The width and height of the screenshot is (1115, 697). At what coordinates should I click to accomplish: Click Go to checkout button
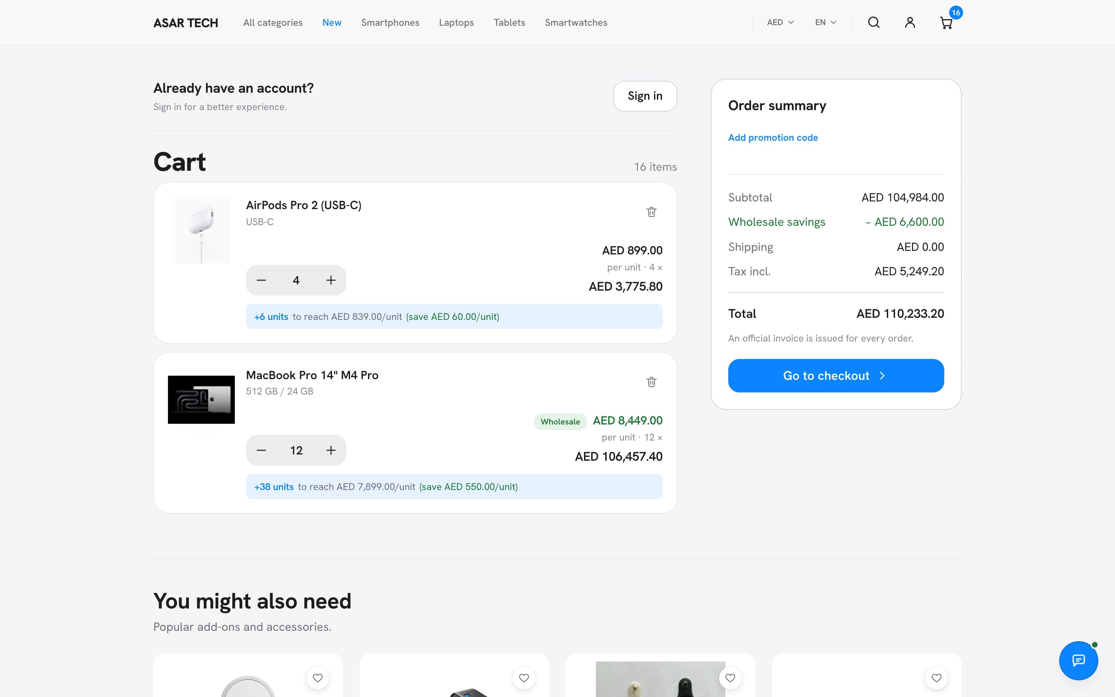pos(836,376)
